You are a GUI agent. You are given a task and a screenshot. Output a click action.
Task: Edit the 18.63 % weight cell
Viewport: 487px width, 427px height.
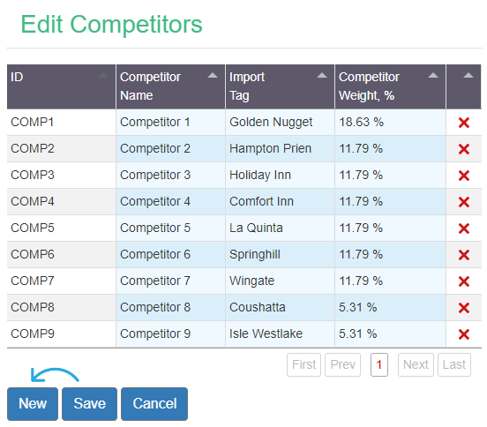coord(390,122)
